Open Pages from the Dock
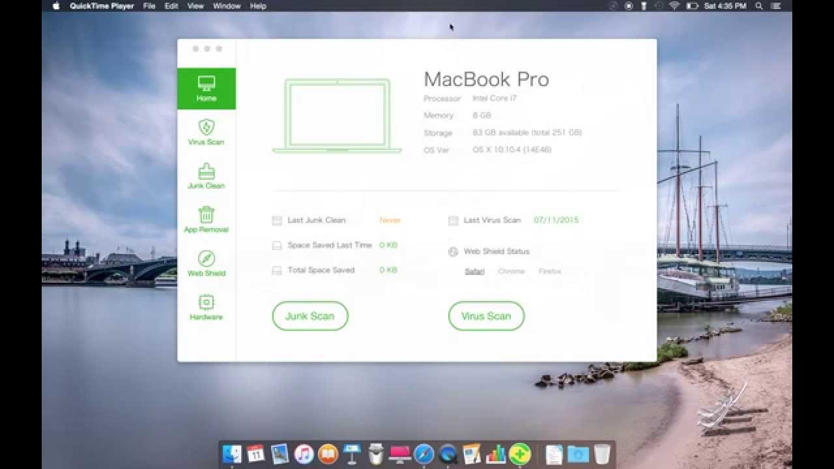This screenshot has width=834, height=469. 472,454
